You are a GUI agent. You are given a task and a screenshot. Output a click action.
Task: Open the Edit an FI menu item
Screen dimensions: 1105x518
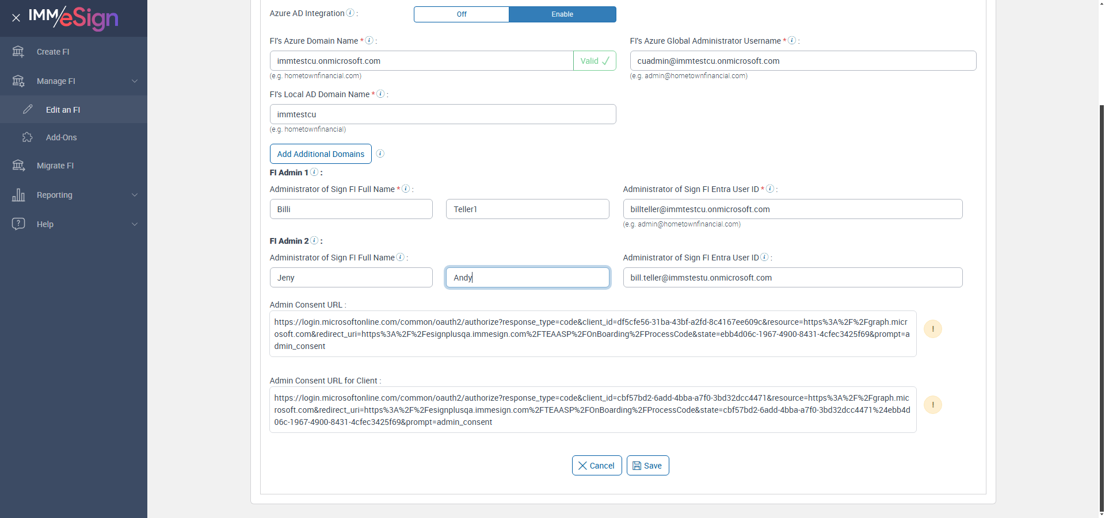[x=63, y=110]
